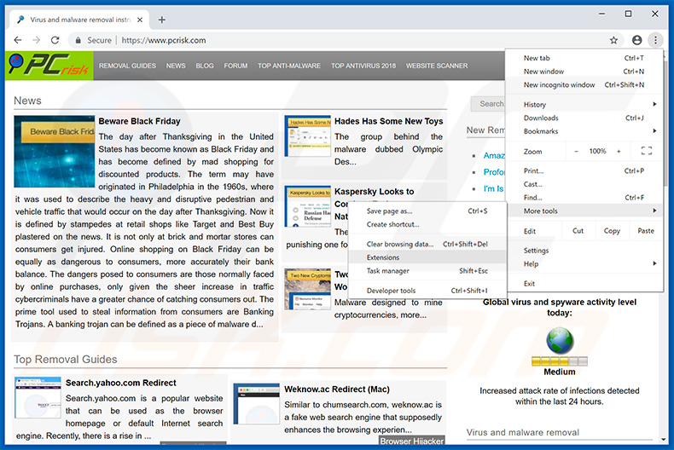Reload the page with the refresh icon
This screenshot has height=450, width=674.
[x=55, y=40]
